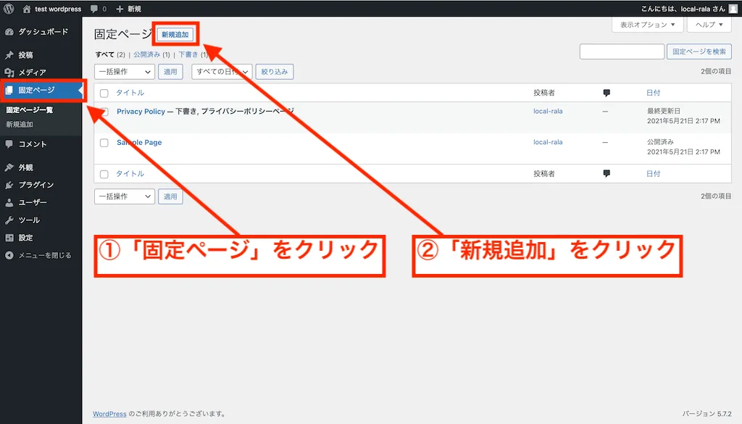
Task: Expand the 表示オプション screen options
Action: pos(647,25)
